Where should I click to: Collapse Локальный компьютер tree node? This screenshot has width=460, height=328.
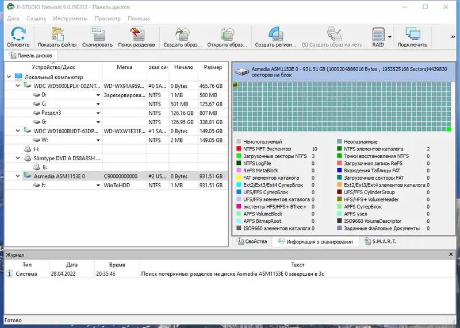pos(9,77)
